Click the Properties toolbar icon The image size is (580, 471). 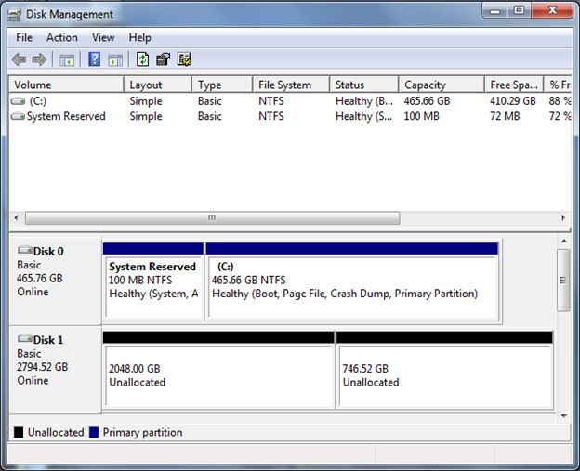pos(164,59)
